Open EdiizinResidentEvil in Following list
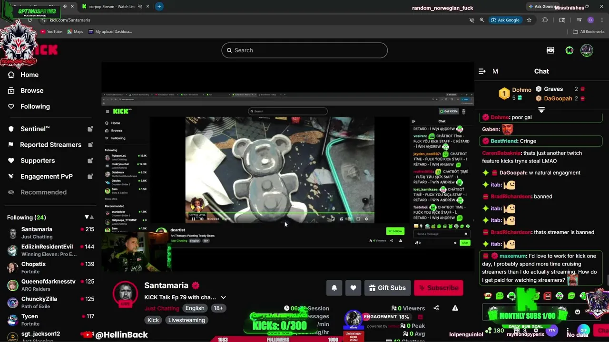Viewport: 609px width, 342px height. click(x=50, y=250)
